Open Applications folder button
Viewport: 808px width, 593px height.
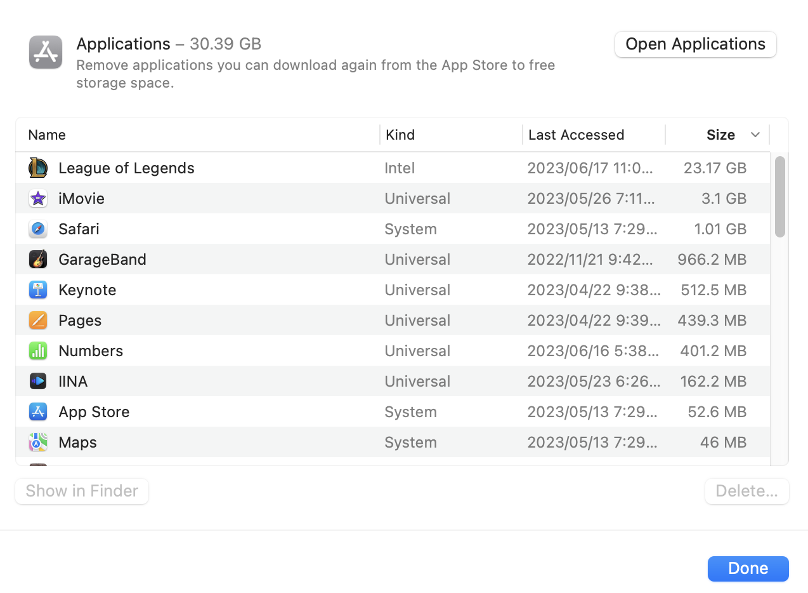point(696,44)
